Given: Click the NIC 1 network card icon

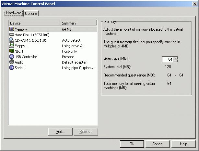Looking at the screenshot, I should [x=12, y=51].
